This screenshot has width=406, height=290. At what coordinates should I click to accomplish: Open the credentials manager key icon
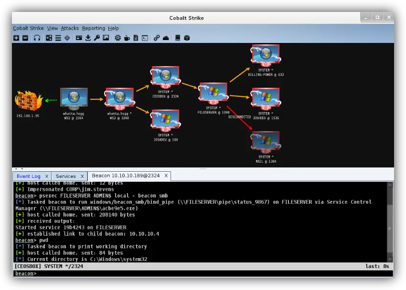coord(97,38)
